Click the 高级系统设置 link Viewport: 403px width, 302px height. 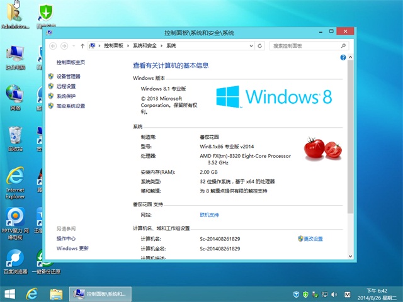pyautogui.click(x=71, y=106)
